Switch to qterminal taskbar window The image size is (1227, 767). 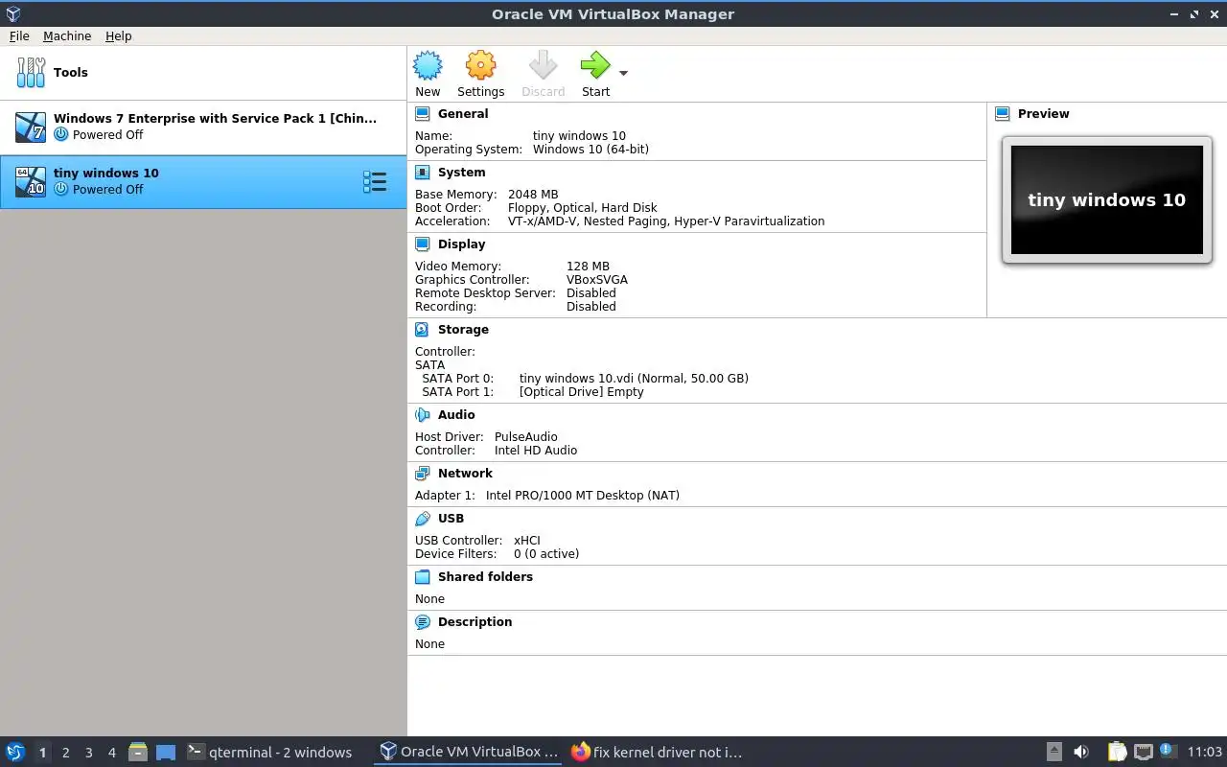(269, 753)
